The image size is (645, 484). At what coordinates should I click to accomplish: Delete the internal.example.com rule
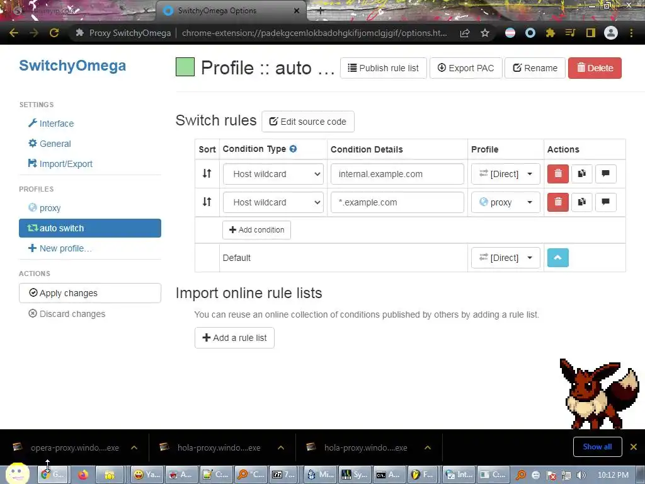pos(558,174)
